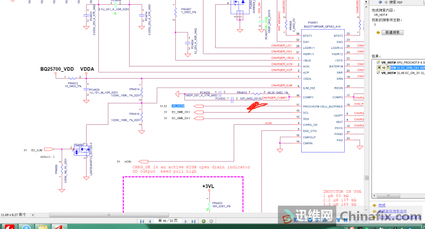Open red app icon in taskbar

10,226
